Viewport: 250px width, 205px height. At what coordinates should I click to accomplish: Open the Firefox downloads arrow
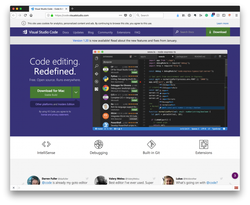178,15
